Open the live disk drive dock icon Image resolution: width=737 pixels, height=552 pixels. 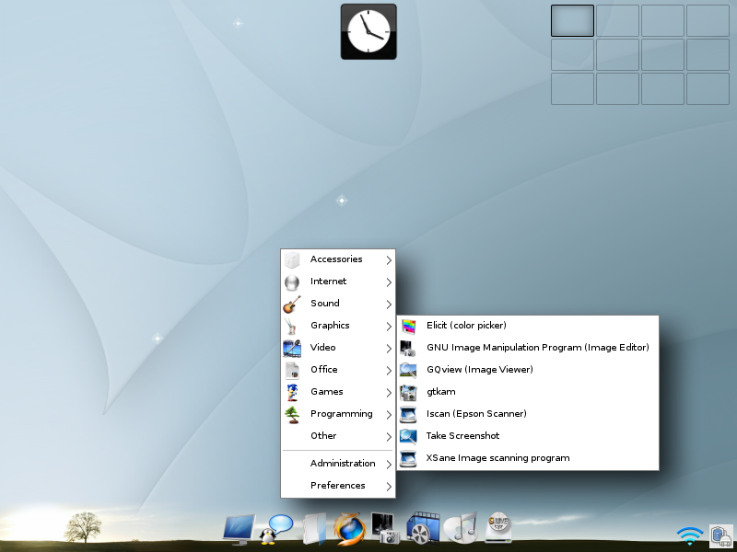coord(497,527)
